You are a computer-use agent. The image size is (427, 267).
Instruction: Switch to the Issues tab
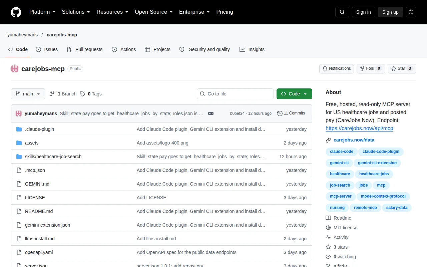coord(47,49)
